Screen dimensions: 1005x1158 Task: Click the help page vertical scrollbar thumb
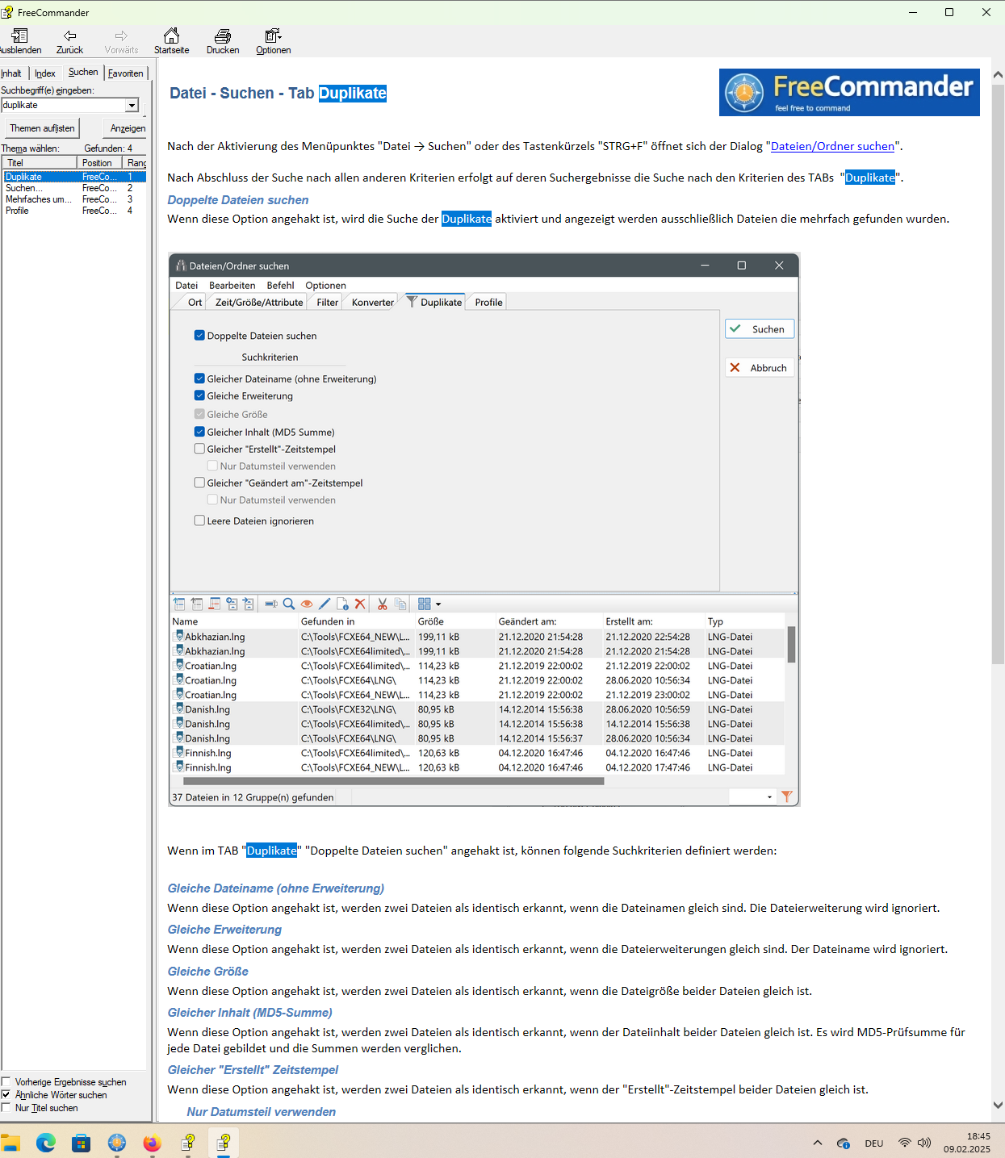pyautogui.click(x=998, y=373)
